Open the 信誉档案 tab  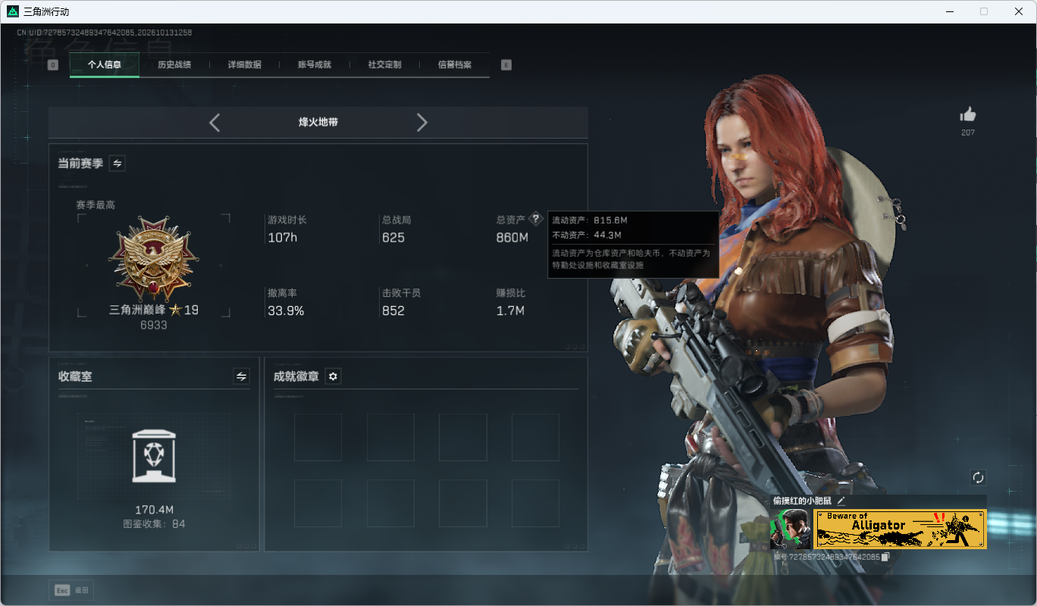click(455, 65)
